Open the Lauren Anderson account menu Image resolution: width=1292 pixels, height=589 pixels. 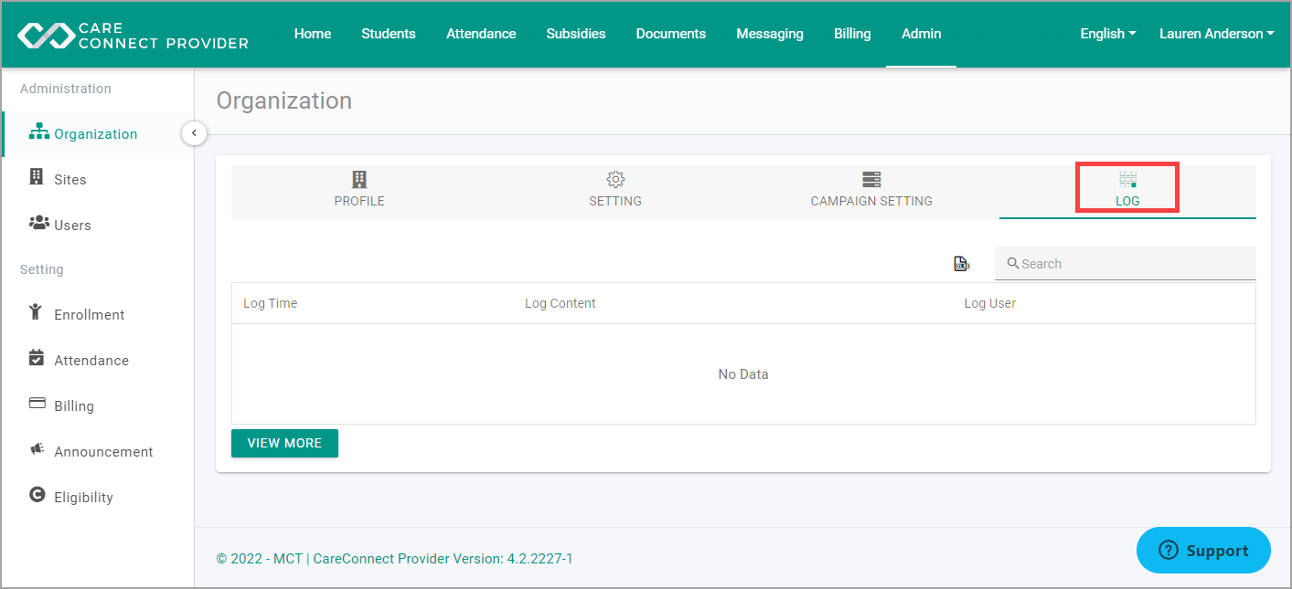[1216, 33]
